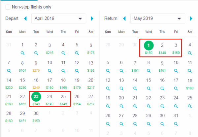Screen dimensions: 198x137
Task: Go to next return month arrow
Action: click(191, 18)
